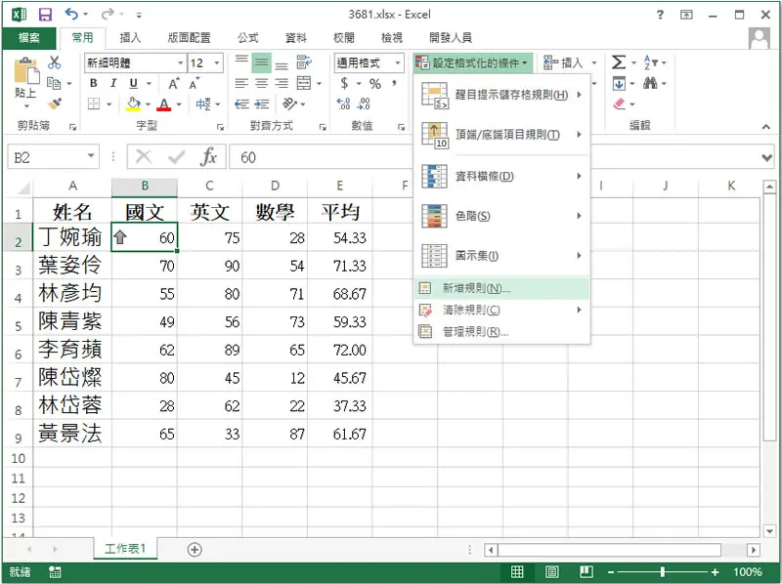Screen dimensions: 782x584
Task: Expand the number format 通用格式 dropdown
Action: tap(398, 63)
